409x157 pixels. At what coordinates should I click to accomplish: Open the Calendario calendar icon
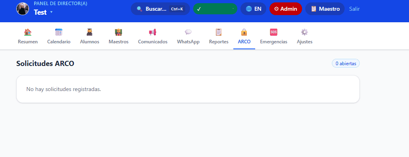click(59, 32)
